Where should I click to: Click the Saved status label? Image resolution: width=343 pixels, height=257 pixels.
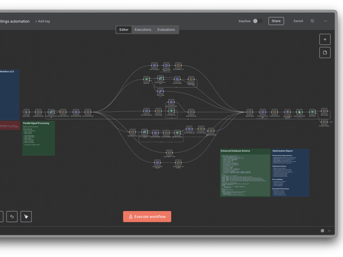(x=298, y=21)
